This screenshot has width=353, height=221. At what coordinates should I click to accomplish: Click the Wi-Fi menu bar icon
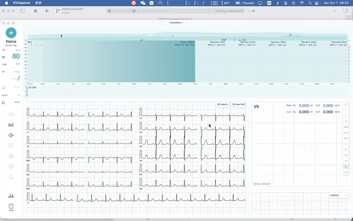coord(302,3)
